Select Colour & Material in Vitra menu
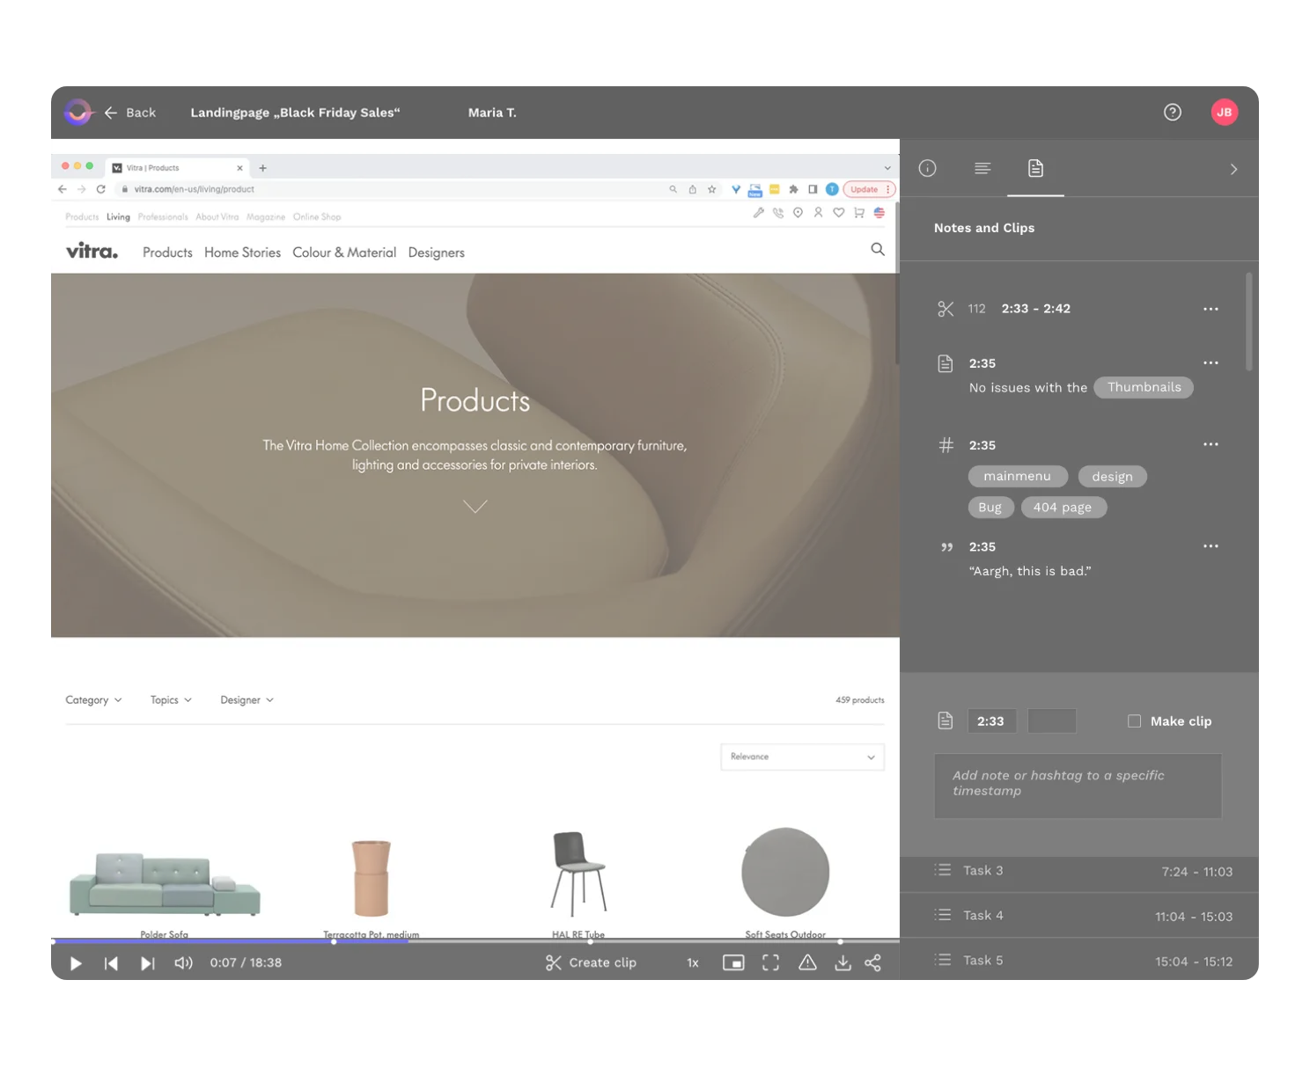The height and width of the screenshot is (1075, 1310). 344,252
